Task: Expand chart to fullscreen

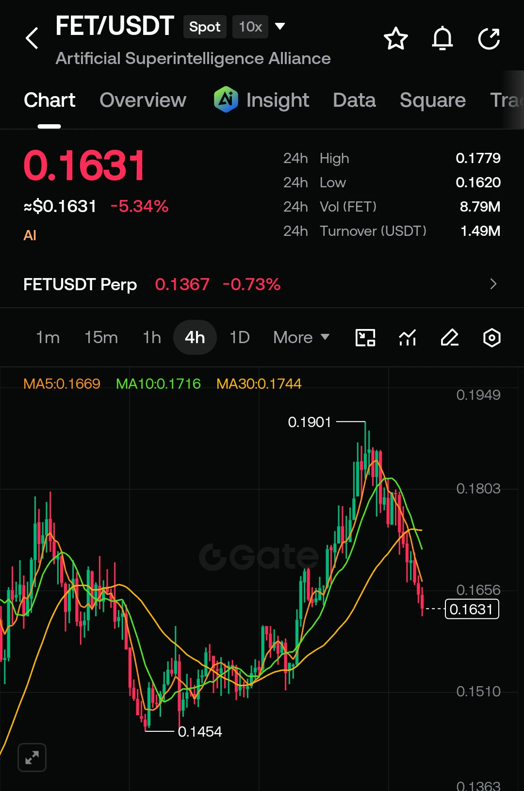Action: tap(32, 757)
